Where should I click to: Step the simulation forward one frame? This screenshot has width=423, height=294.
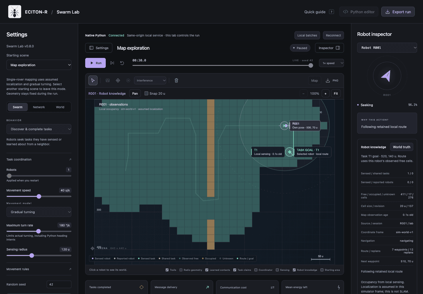112,63
